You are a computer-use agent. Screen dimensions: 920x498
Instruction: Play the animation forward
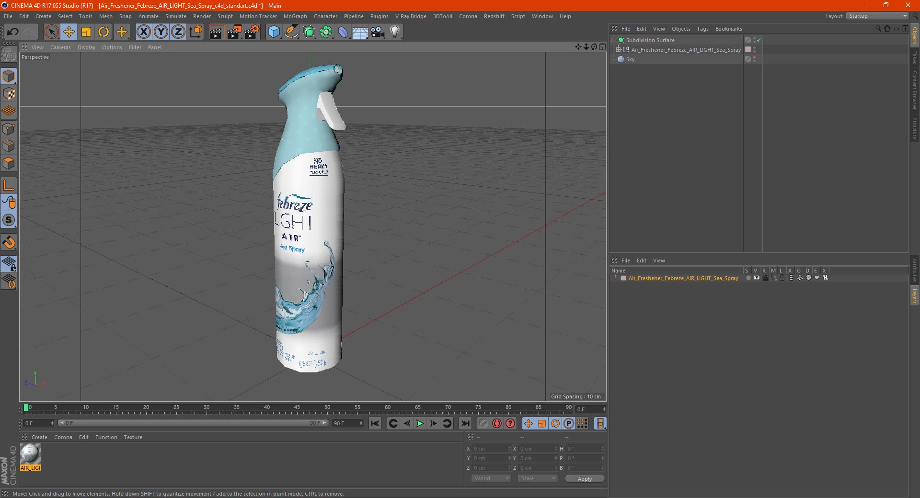click(x=420, y=423)
